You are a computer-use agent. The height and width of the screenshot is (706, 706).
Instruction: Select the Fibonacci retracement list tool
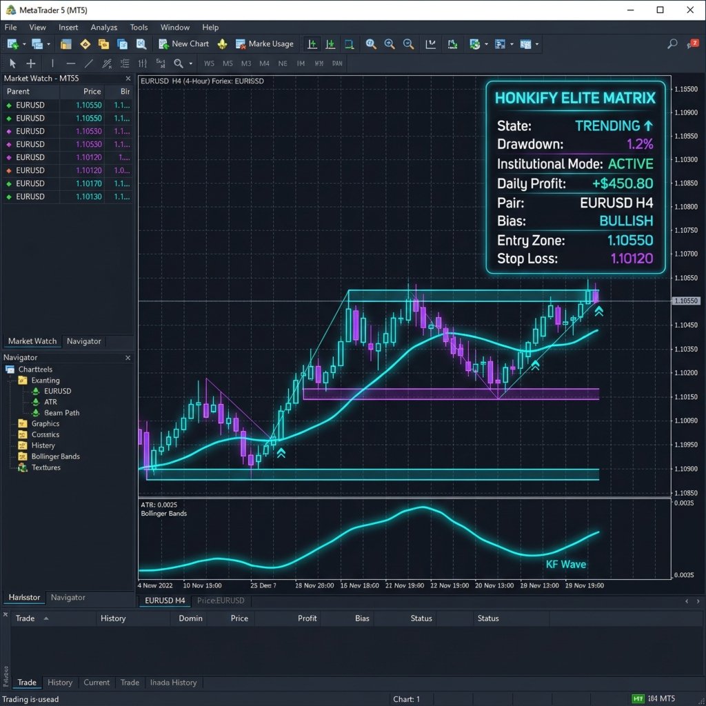pos(125,63)
